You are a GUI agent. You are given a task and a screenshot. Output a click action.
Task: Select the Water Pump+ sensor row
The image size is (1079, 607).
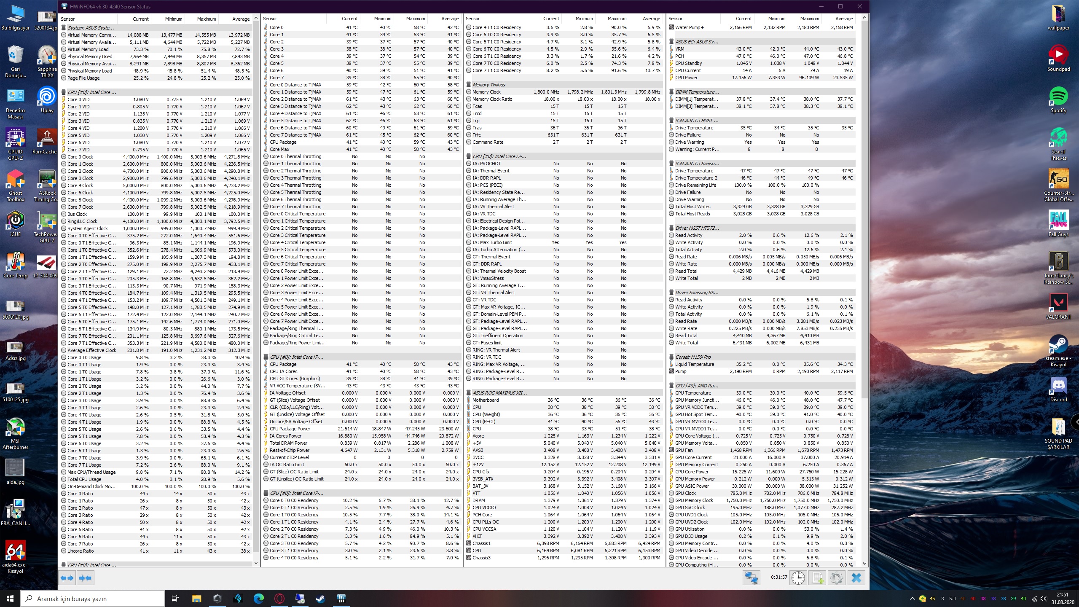coord(762,27)
